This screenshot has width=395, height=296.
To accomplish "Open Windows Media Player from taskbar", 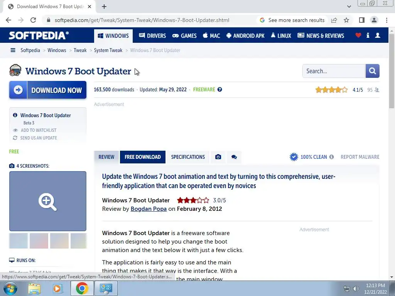I will [57, 288].
